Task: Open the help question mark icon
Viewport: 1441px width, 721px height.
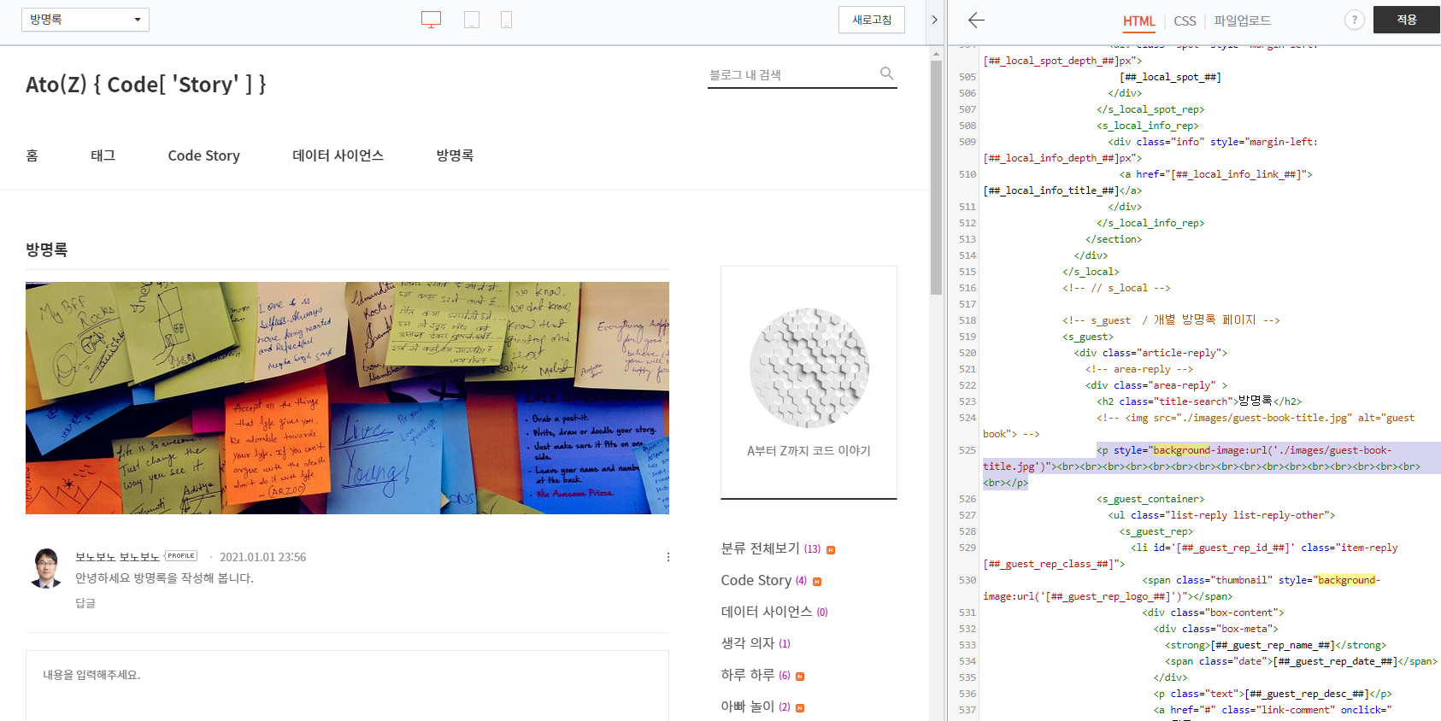Action: (x=1354, y=20)
